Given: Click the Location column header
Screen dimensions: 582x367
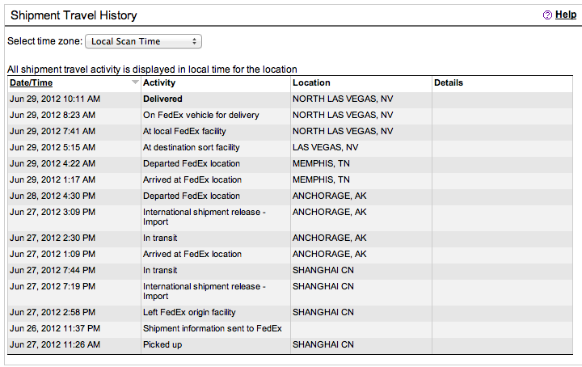Looking at the screenshot, I should pos(311,82).
